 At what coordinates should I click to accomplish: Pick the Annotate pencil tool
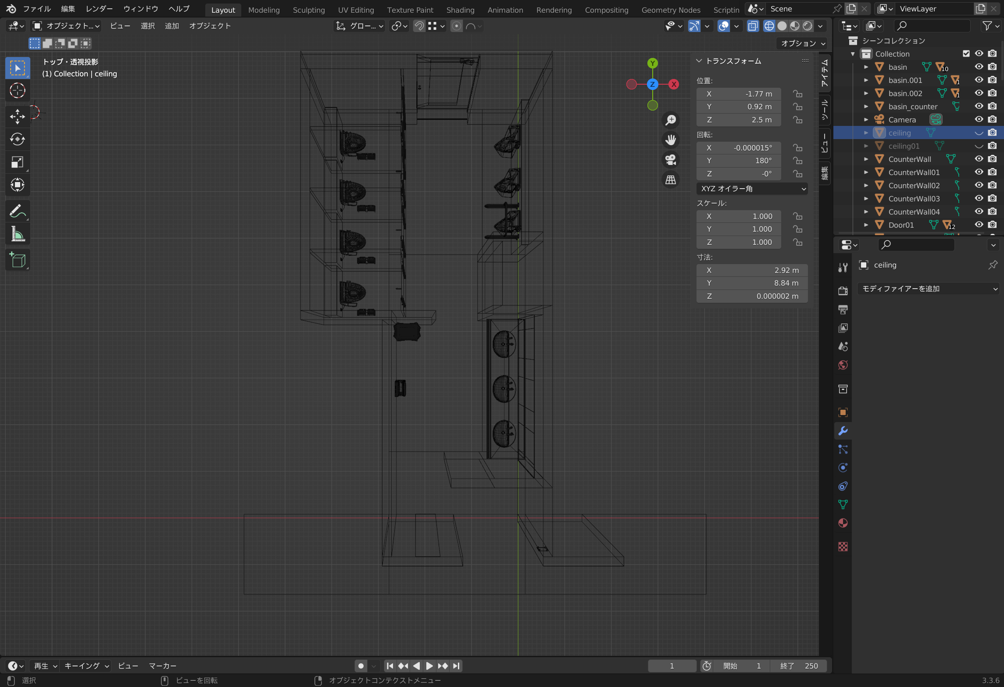point(18,211)
